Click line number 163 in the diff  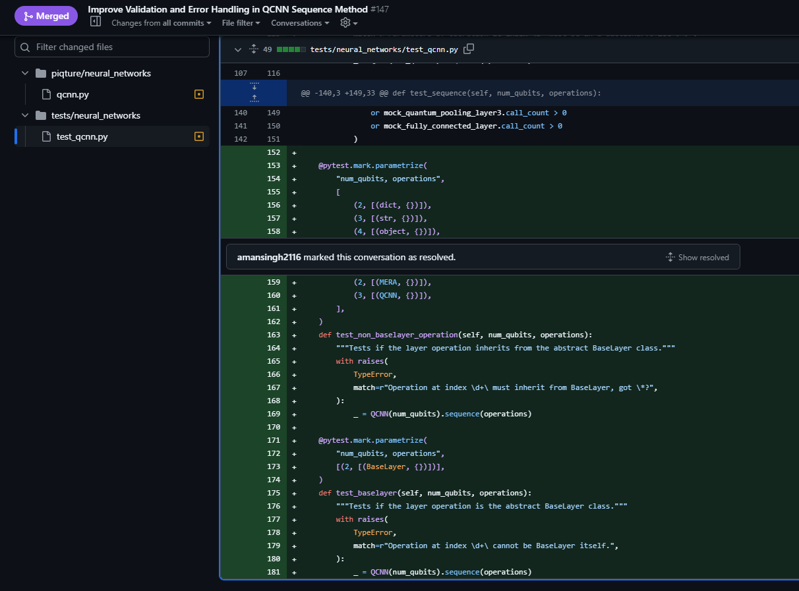click(x=273, y=335)
